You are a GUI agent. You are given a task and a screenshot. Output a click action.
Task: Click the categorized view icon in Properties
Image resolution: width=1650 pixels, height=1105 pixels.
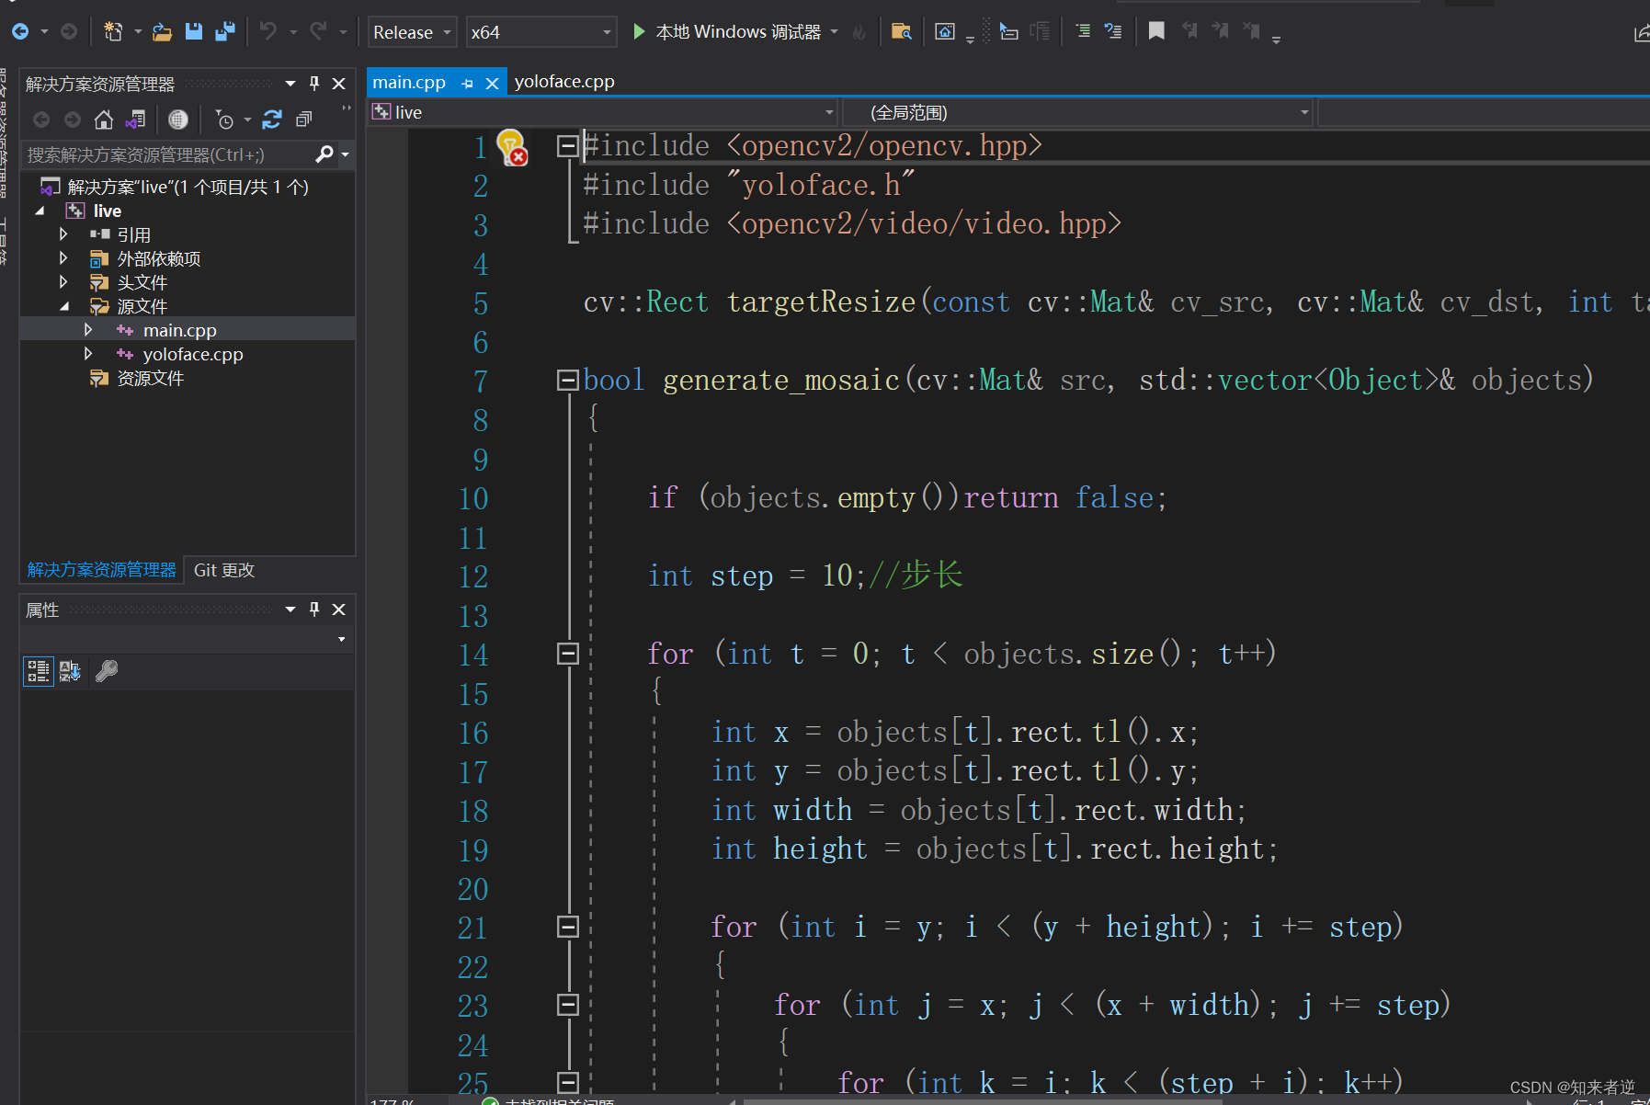[38, 671]
